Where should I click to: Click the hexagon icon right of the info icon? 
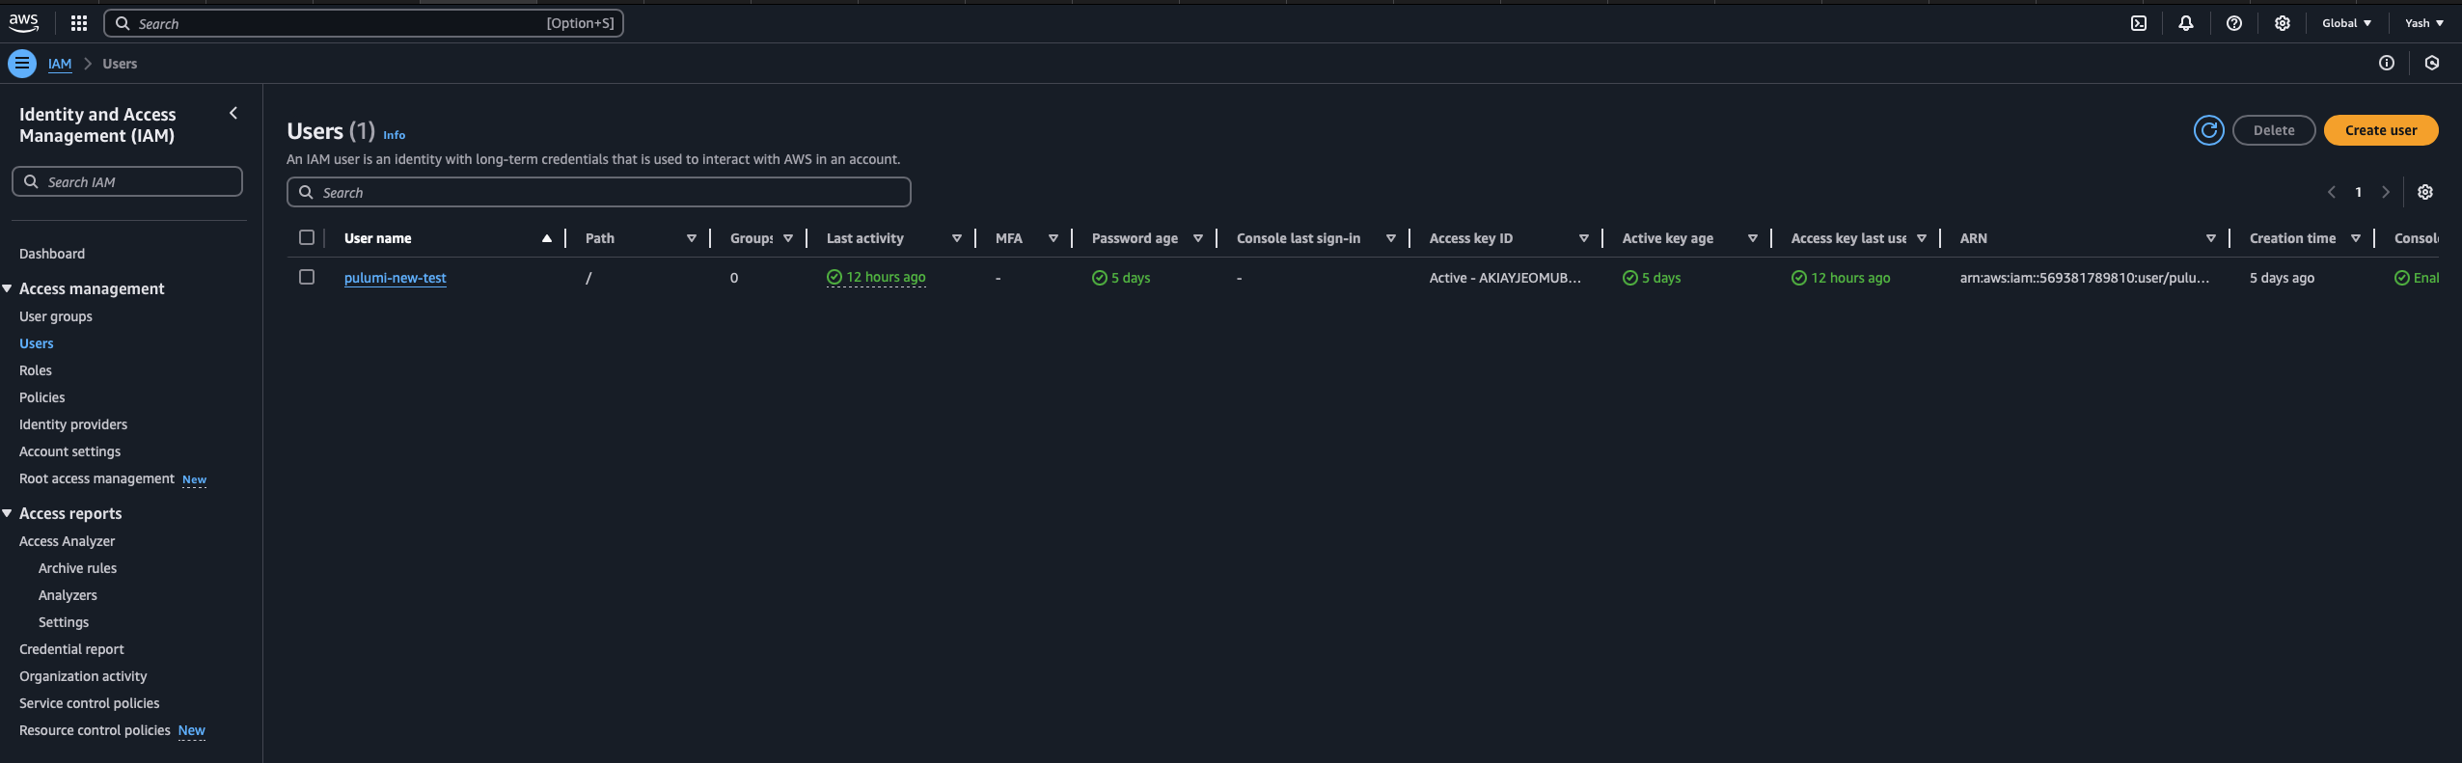click(x=2432, y=63)
